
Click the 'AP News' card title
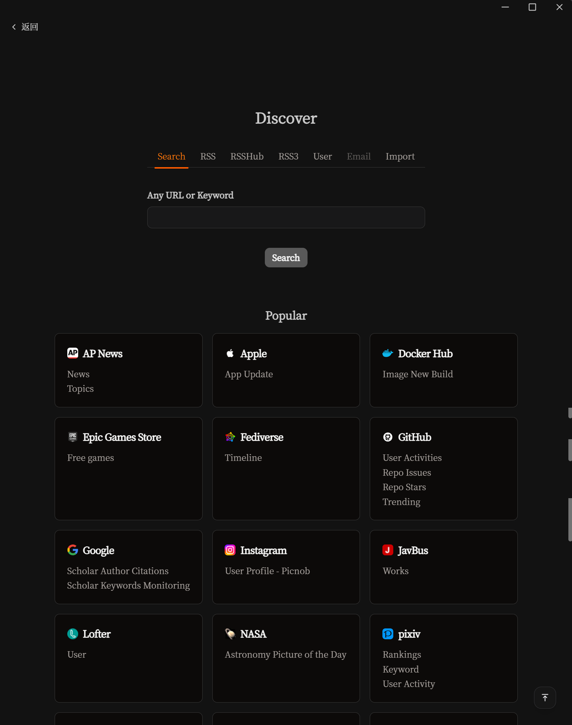pyautogui.click(x=103, y=353)
